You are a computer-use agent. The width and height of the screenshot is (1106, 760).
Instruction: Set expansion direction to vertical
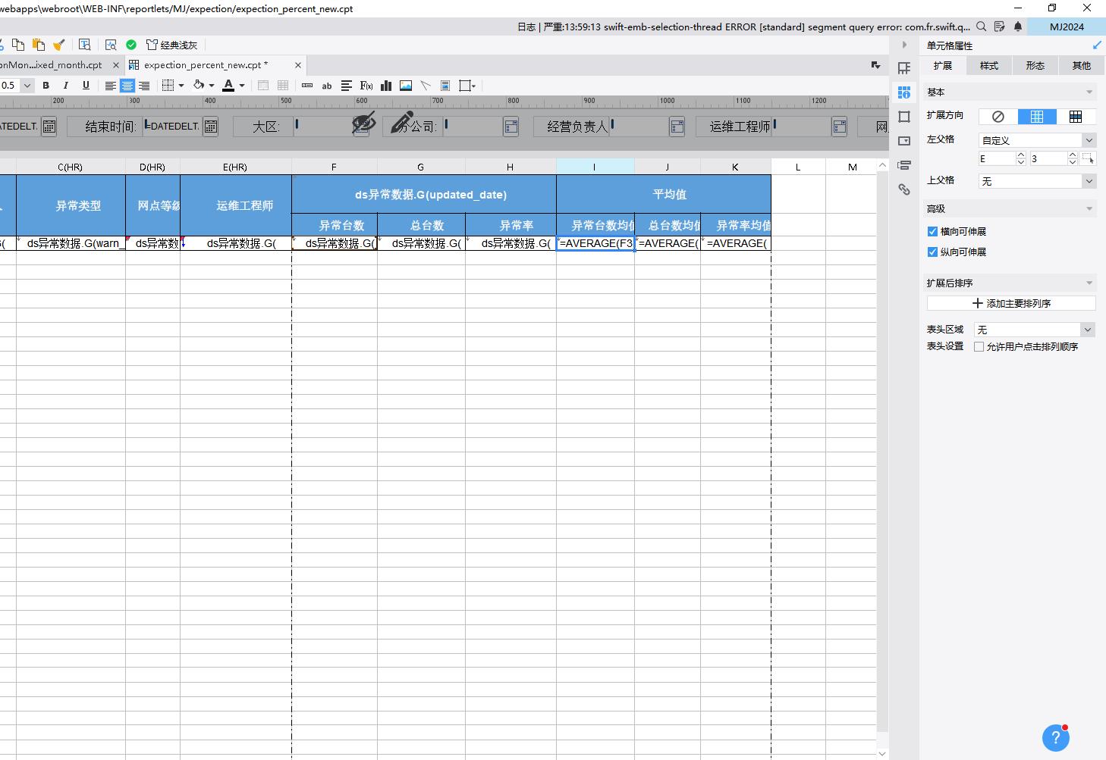(1037, 117)
